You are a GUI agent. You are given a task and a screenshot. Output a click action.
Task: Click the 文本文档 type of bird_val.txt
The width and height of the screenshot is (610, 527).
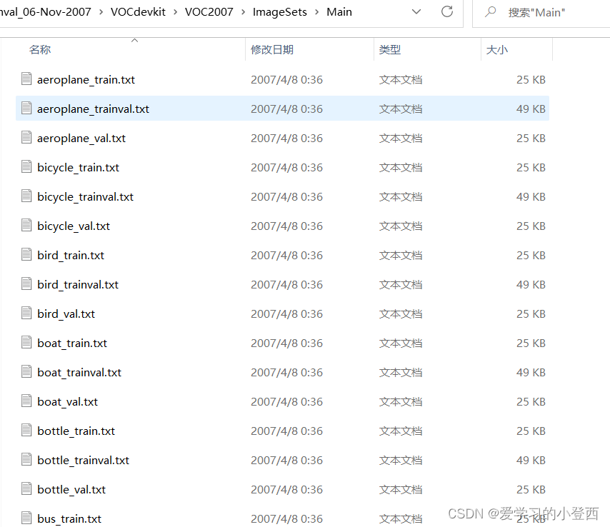pyautogui.click(x=401, y=314)
